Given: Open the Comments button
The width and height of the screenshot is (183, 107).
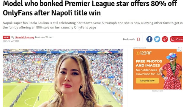Looking at the screenshot, I should pos(176,39).
